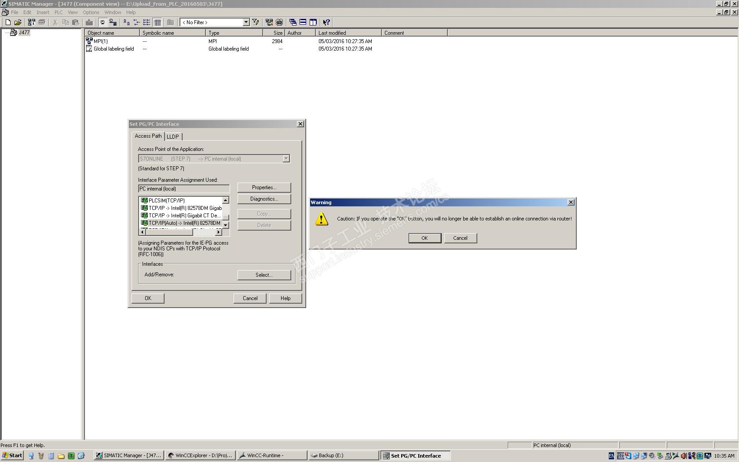Screen dimensions: 739x462
Task: Confirm the Warning dialog with OK
Action: point(424,238)
